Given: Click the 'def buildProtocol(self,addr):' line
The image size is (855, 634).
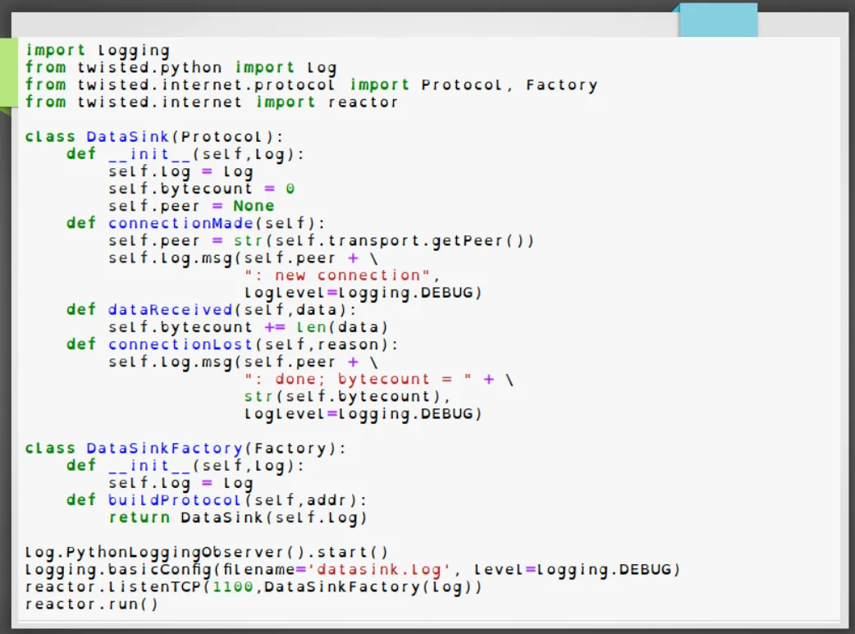Looking at the screenshot, I should click(217, 500).
